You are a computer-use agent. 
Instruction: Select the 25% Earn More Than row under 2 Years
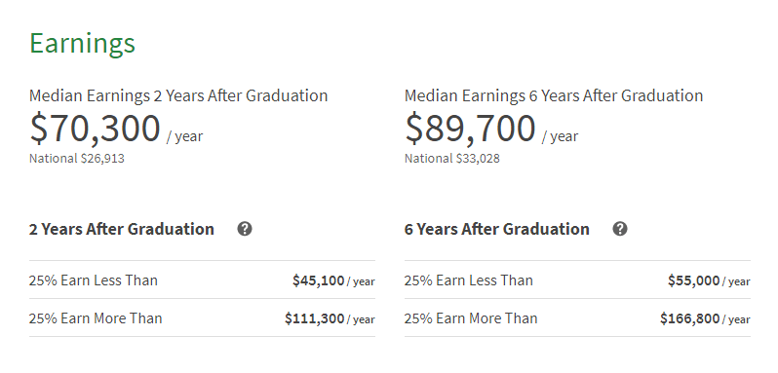point(202,318)
